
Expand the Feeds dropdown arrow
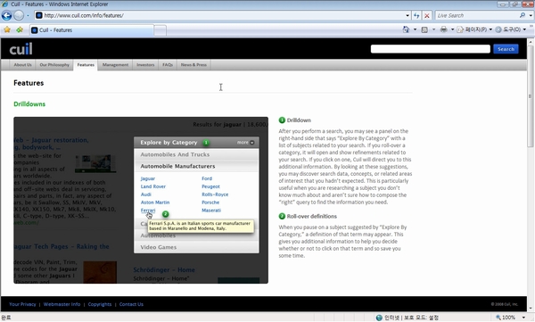point(433,29)
